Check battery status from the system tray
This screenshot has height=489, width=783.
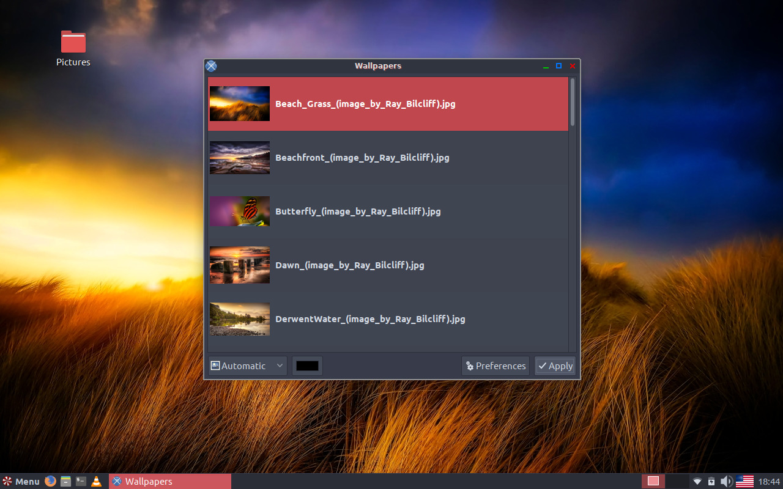(711, 481)
